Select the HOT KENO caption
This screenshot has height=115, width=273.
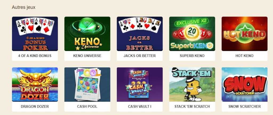[244, 56]
